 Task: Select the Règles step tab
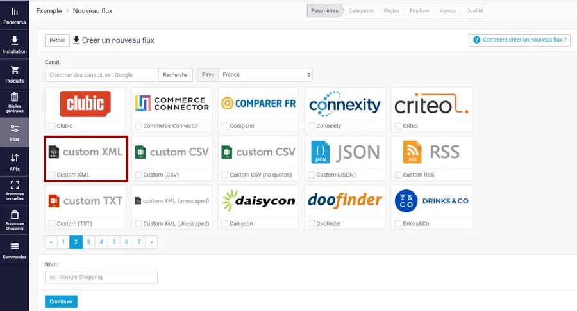click(392, 11)
